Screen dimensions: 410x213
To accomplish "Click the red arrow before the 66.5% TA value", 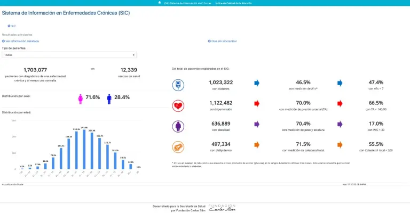I will pyautogui.click(x=340, y=104).
